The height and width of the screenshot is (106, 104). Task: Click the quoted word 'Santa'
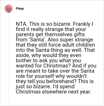pos(37,40)
